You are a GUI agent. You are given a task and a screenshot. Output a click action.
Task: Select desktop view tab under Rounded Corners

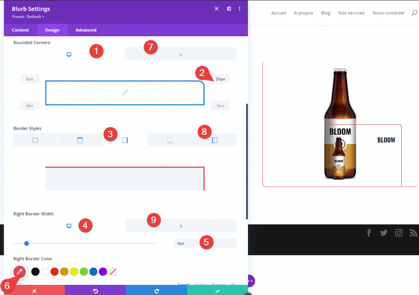coord(69,54)
